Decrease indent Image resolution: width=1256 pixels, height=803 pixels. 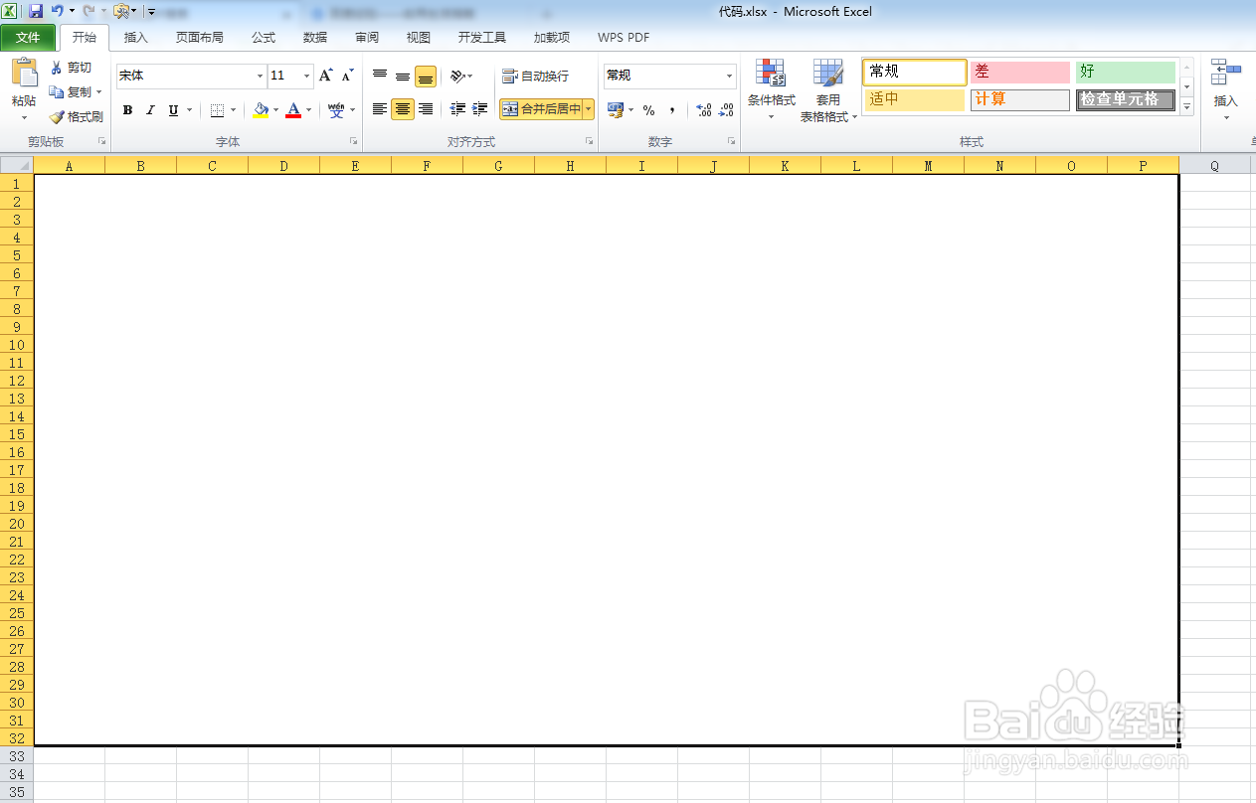tap(457, 109)
